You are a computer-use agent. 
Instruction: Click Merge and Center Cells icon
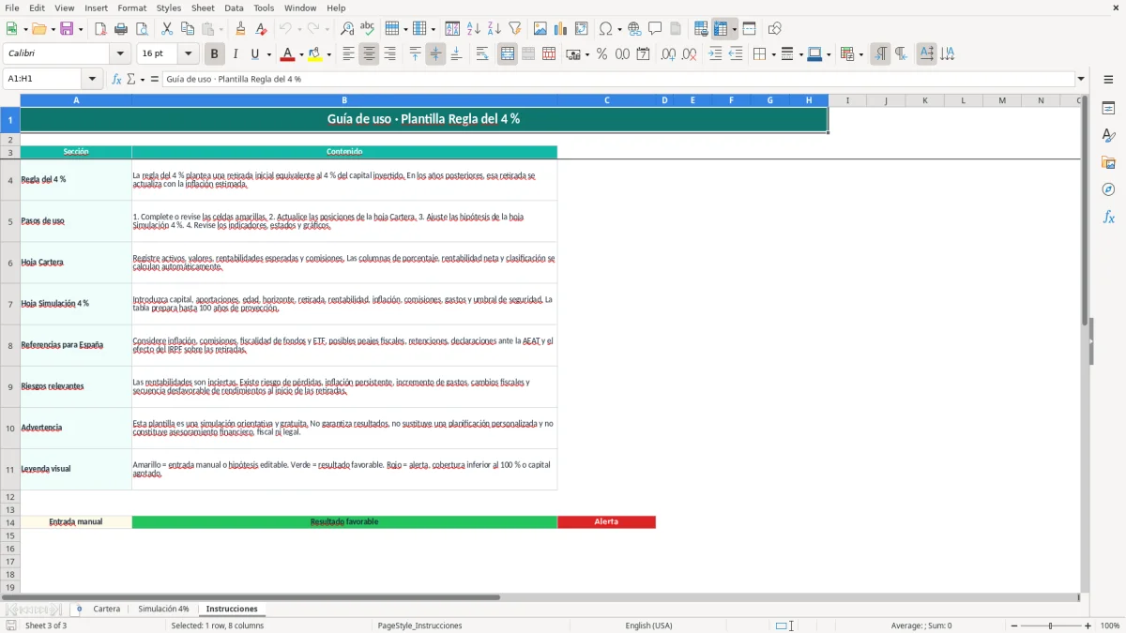[x=508, y=54]
